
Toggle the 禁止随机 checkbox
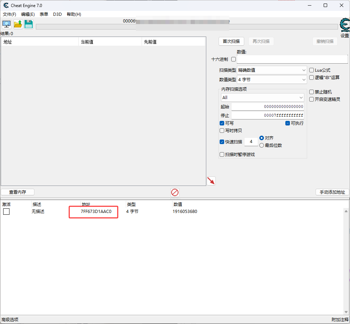(311, 92)
